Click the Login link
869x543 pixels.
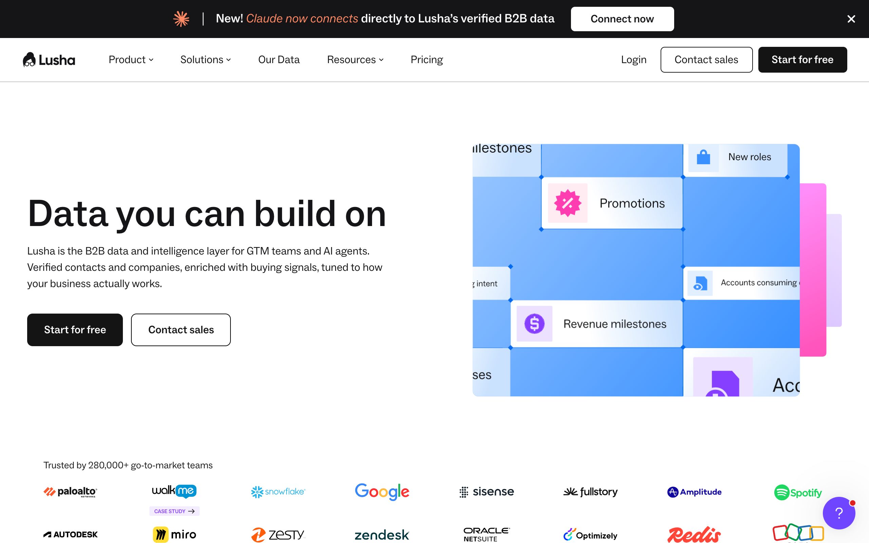click(x=634, y=60)
